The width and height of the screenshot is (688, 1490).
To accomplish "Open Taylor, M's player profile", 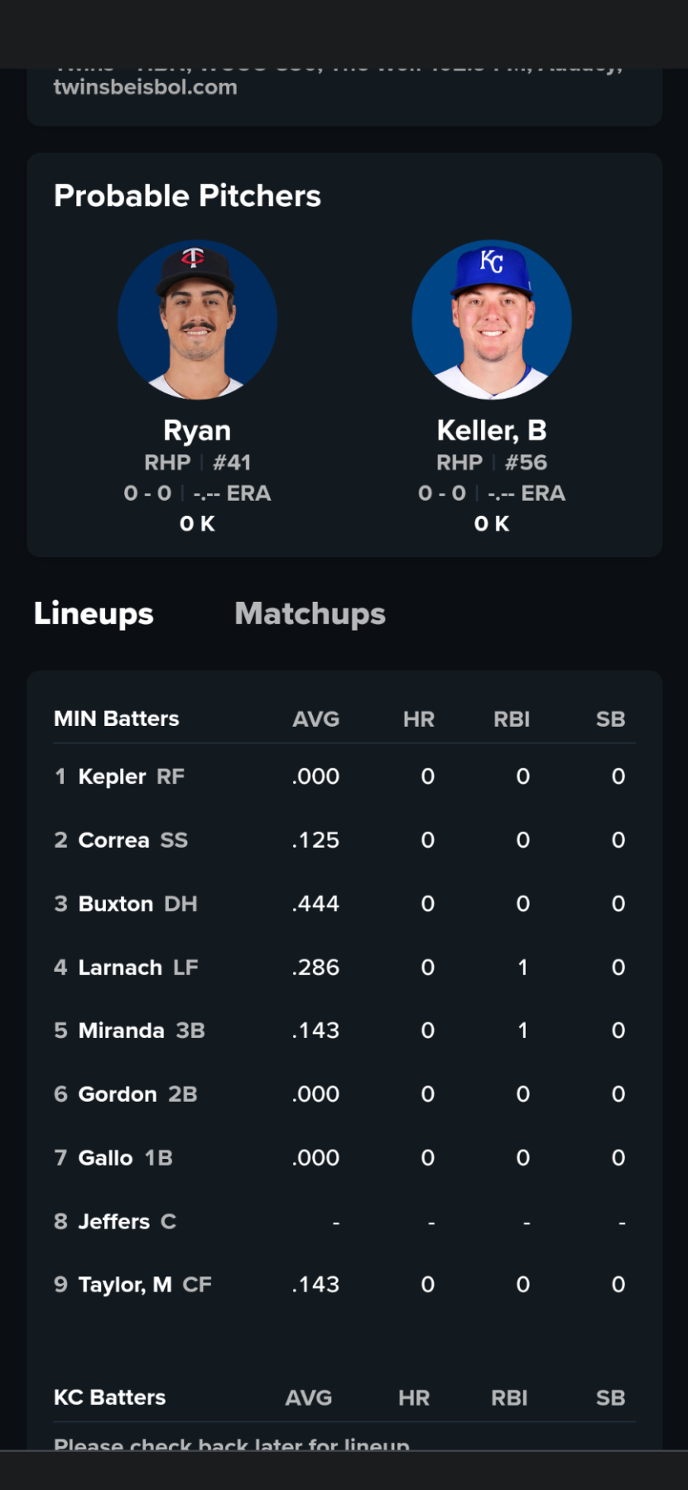I will coord(125,1285).
